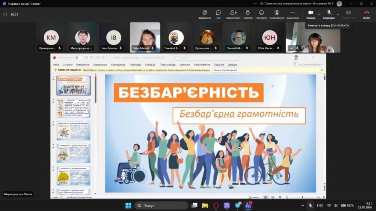
Task: Select participant tile Юлія Несм…
Action: 270,37
